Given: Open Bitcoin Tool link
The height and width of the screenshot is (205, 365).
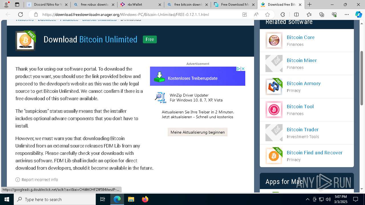Looking at the screenshot, I should point(300,106).
